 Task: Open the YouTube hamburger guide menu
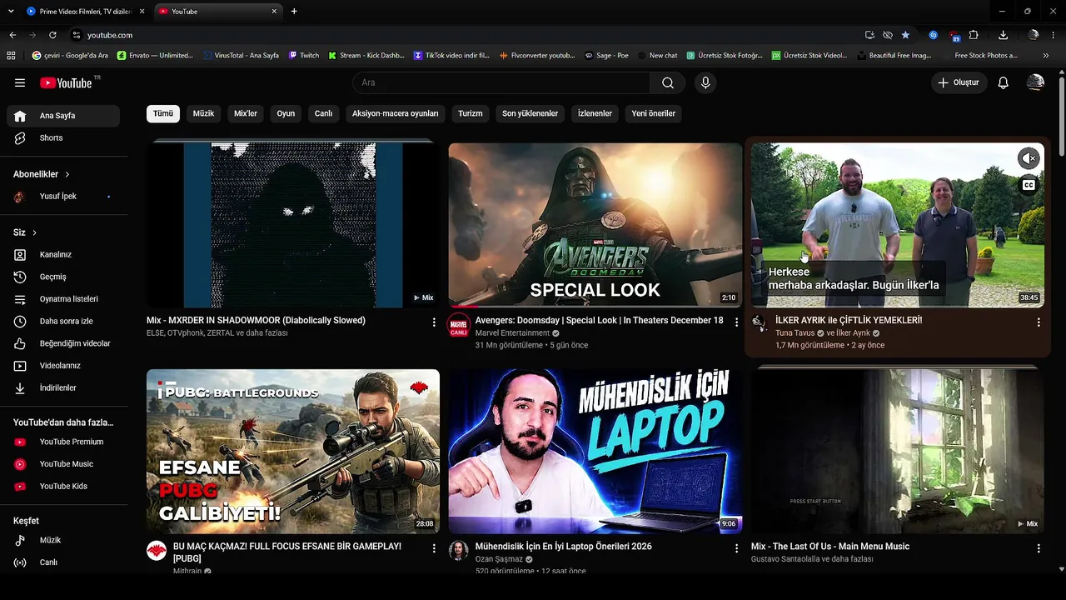tap(20, 82)
